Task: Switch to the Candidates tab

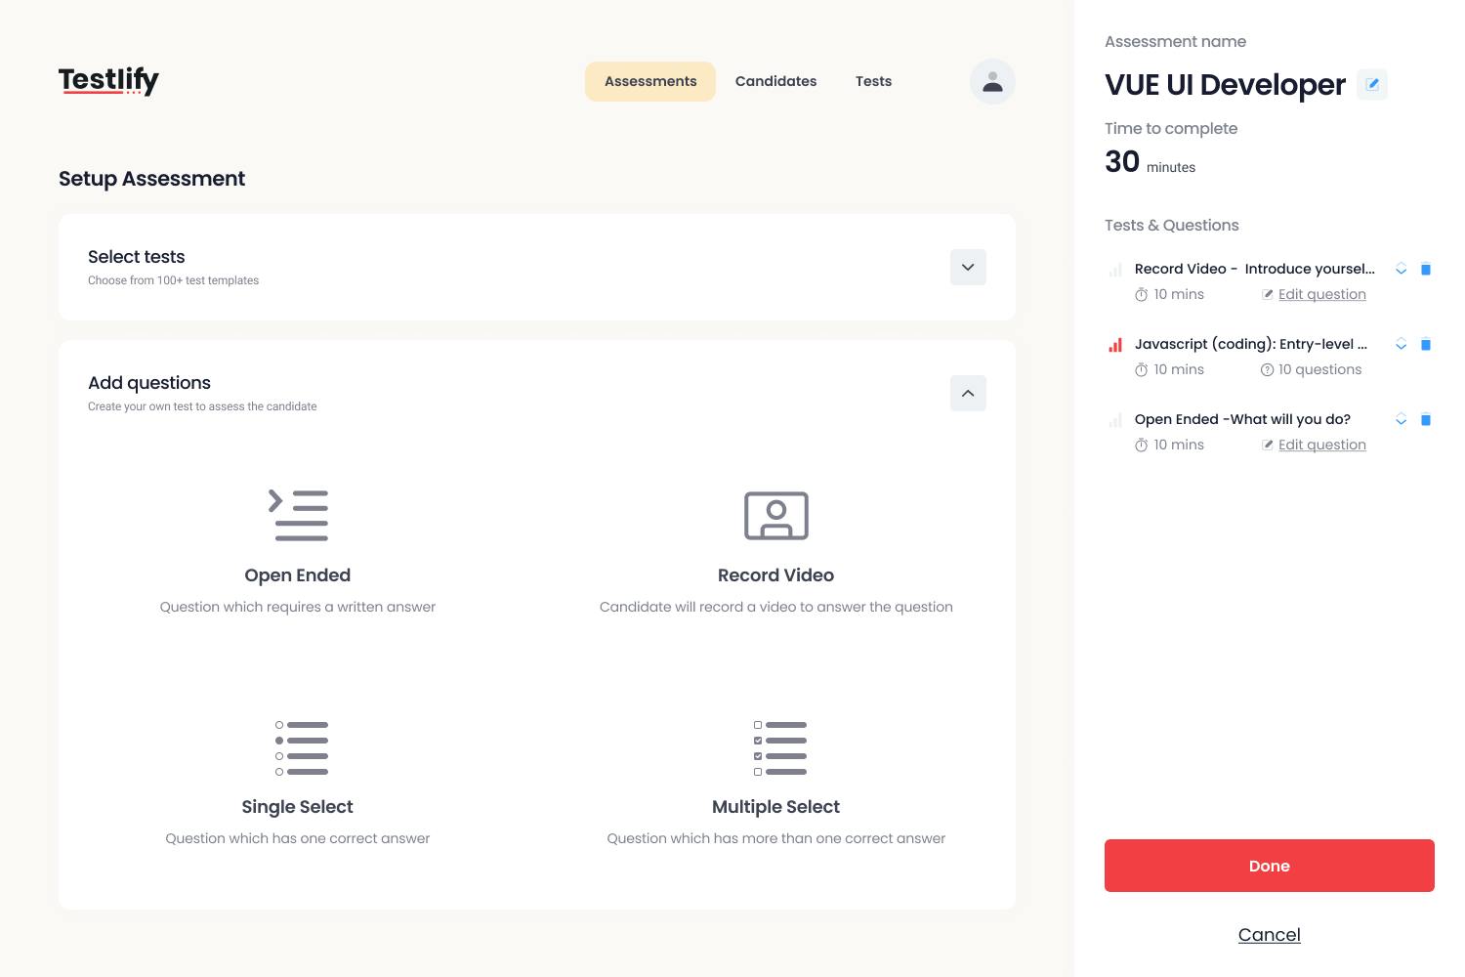Action: 775,81
